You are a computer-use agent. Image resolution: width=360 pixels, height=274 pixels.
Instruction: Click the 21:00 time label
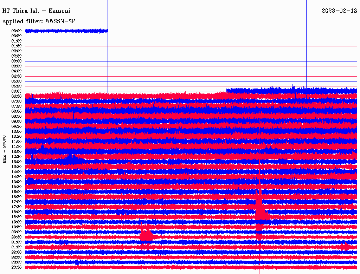(x=17, y=242)
